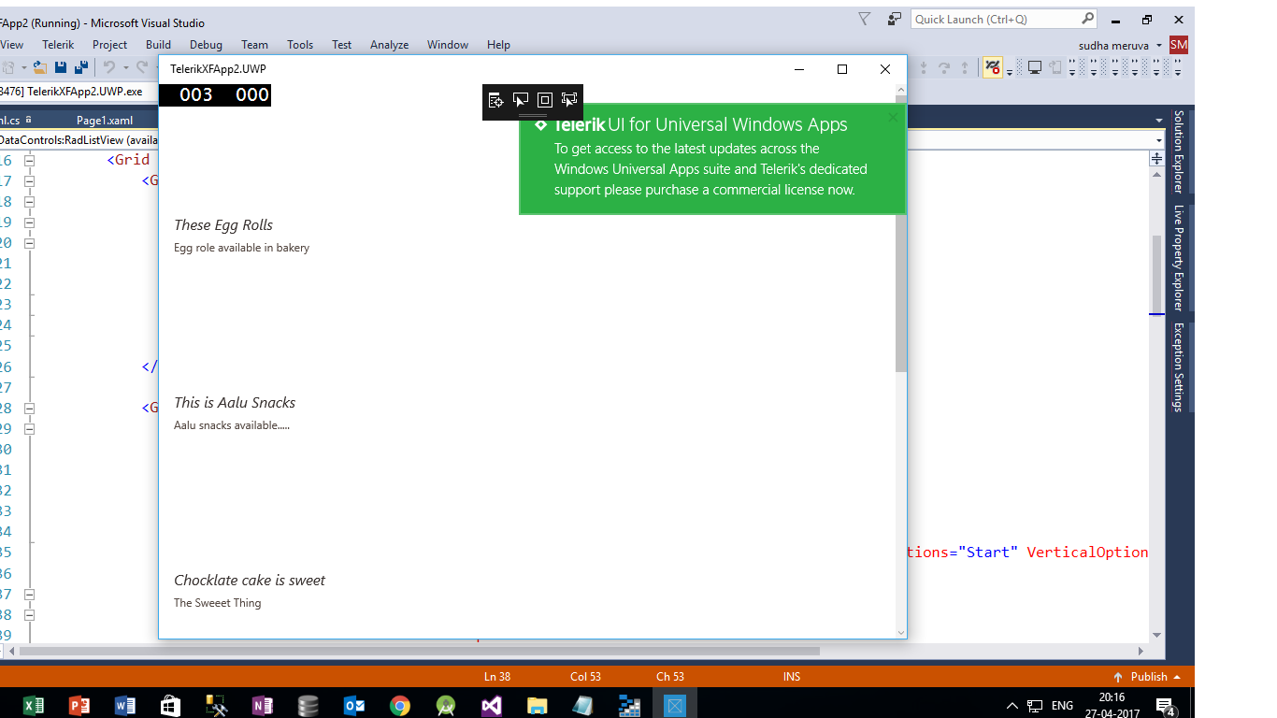Open Google Chrome from the taskbar
The height and width of the screenshot is (718, 1277).
pos(400,705)
